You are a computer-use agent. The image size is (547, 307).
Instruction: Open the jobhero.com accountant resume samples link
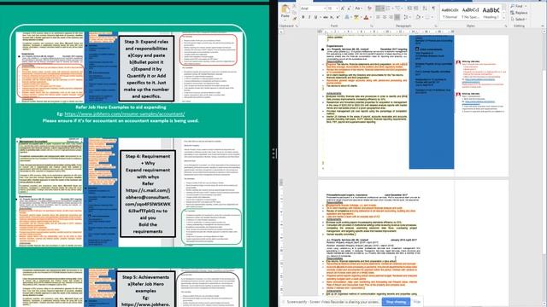point(124,113)
